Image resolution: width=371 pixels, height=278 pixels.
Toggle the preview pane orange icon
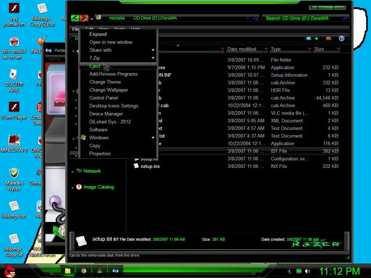coord(328,38)
